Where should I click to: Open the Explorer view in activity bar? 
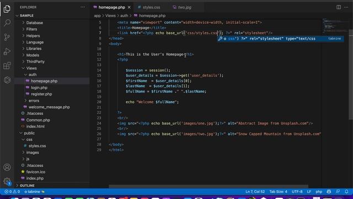7,9
